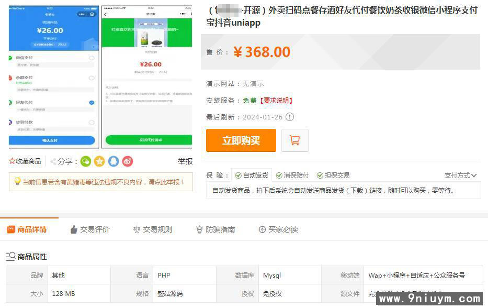Share to the red Weibo icon
Image resolution: width=488 pixels, height=308 pixels.
coord(128,161)
